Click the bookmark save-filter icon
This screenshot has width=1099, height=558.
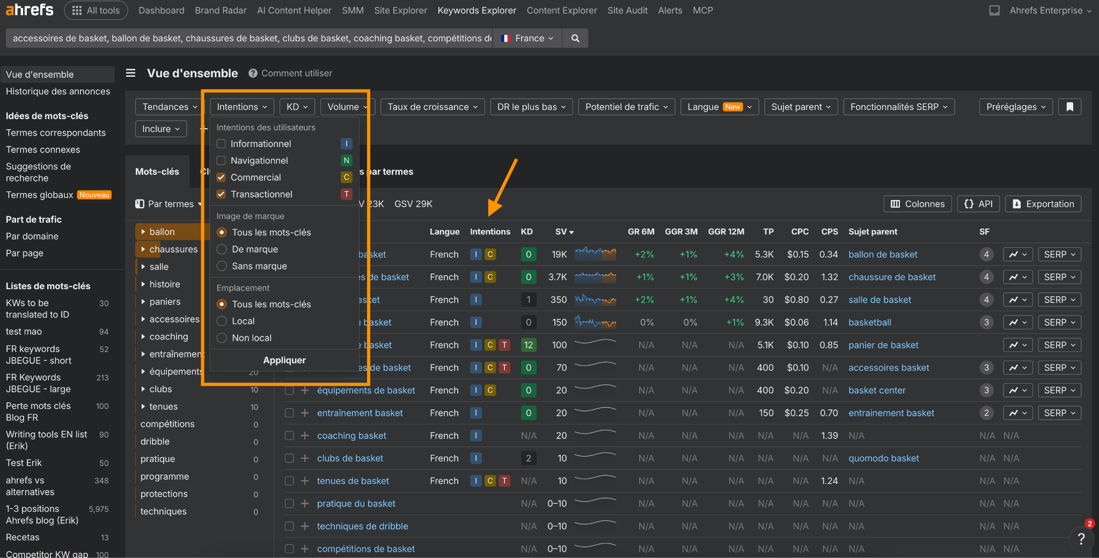(x=1069, y=107)
